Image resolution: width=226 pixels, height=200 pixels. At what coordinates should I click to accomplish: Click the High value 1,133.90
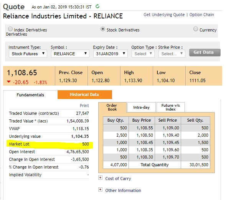pos(133,81)
